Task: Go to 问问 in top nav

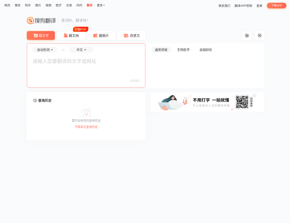Action: [79, 5]
